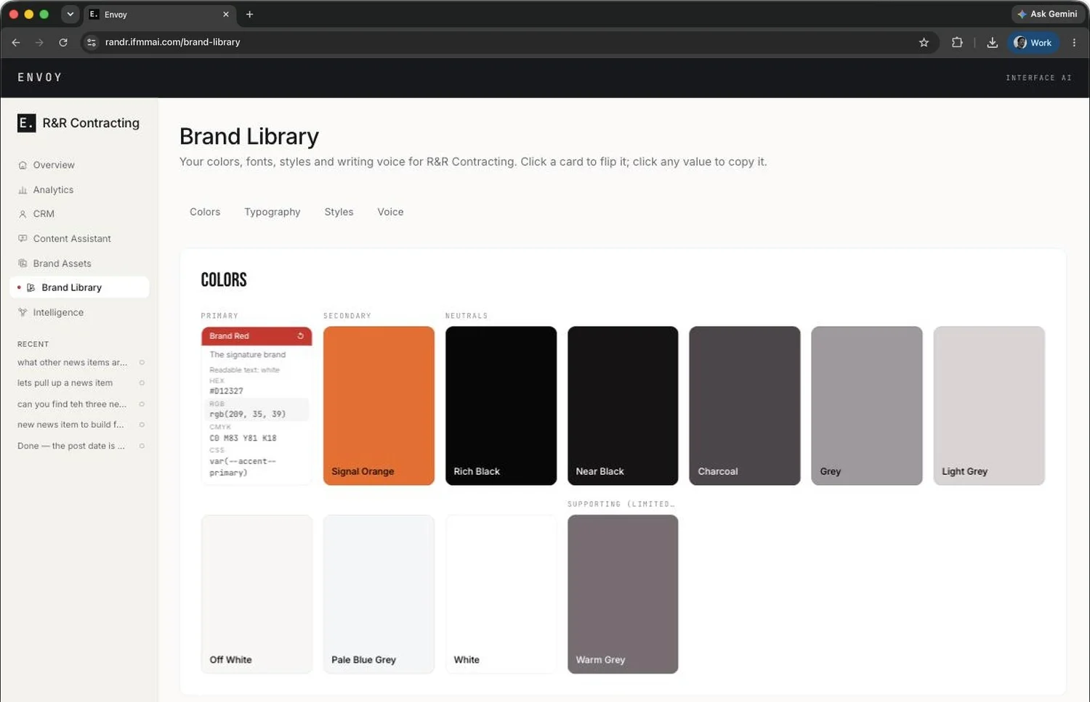Flip the Light Grey color card
Image resolution: width=1090 pixels, height=702 pixels.
pos(989,406)
